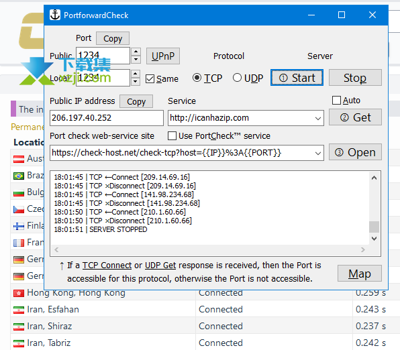Click the Stop server button
The height and width of the screenshot is (350, 400).
[355, 78]
